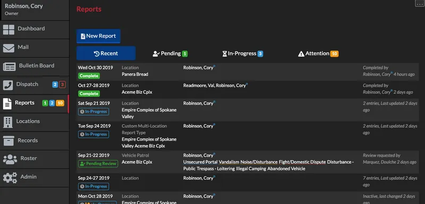Image resolution: width=425 pixels, height=204 pixels.
Task: Click the user-check icon on Pending tab
Action: [x=156, y=54]
